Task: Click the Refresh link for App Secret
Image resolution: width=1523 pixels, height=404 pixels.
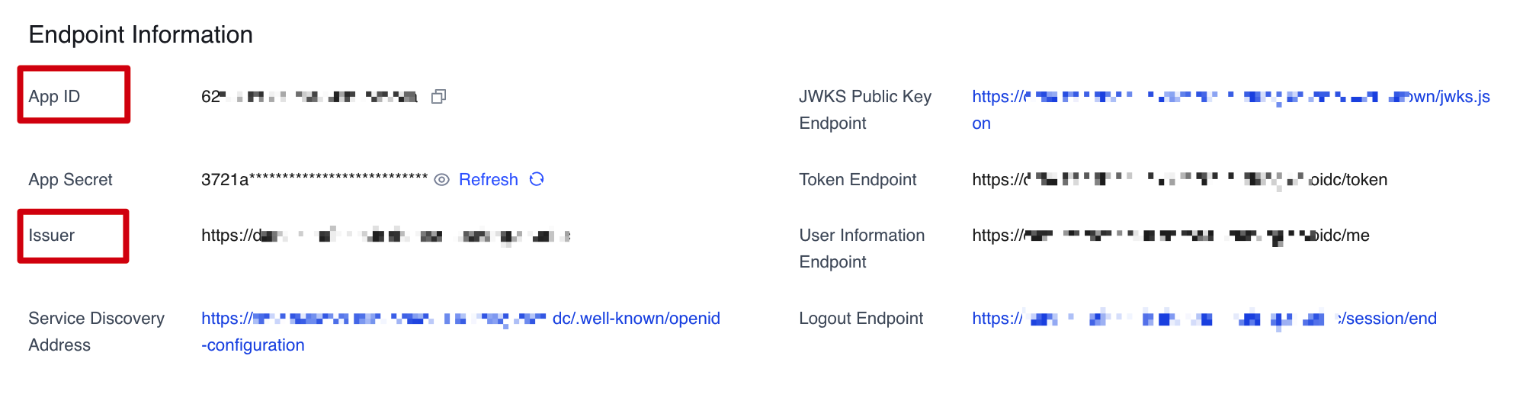Action: [x=488, y=180]
